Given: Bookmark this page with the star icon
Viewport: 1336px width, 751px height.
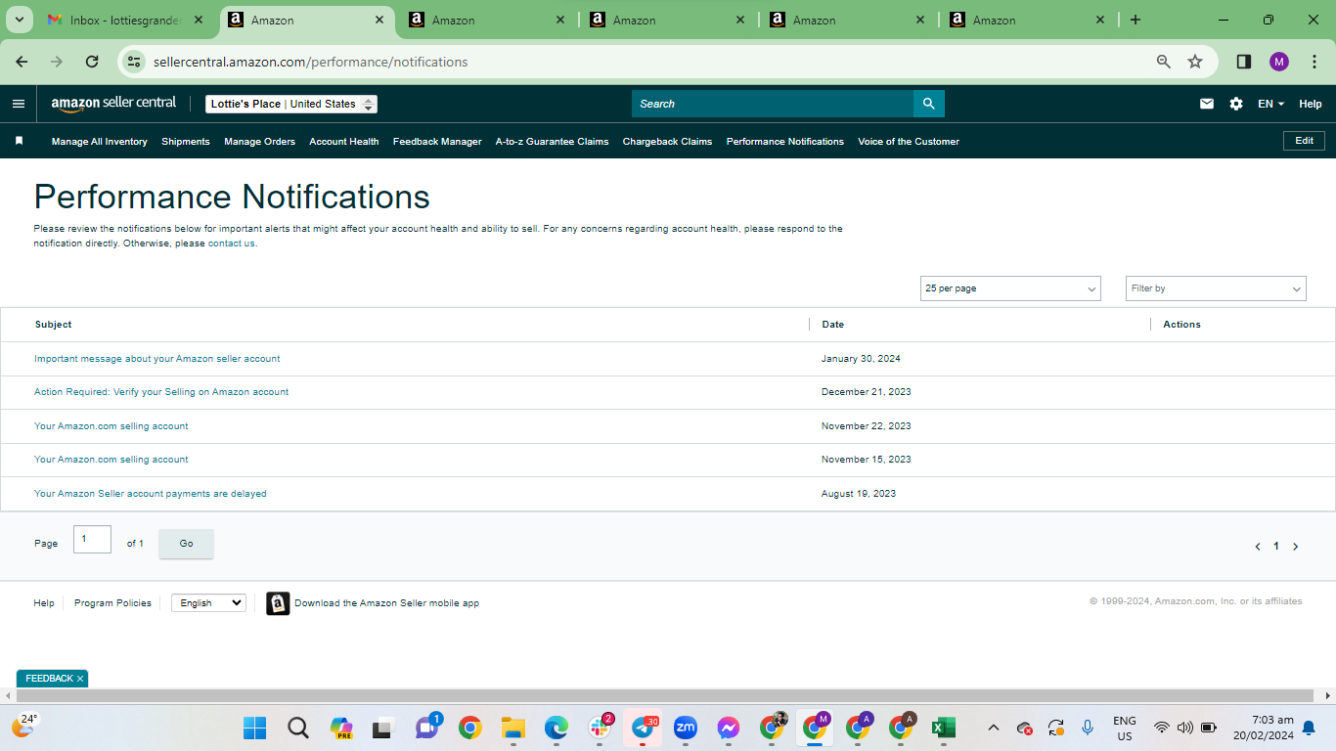Looking at the screenshot, I should pyautogui.click(x=1195, y=62).
